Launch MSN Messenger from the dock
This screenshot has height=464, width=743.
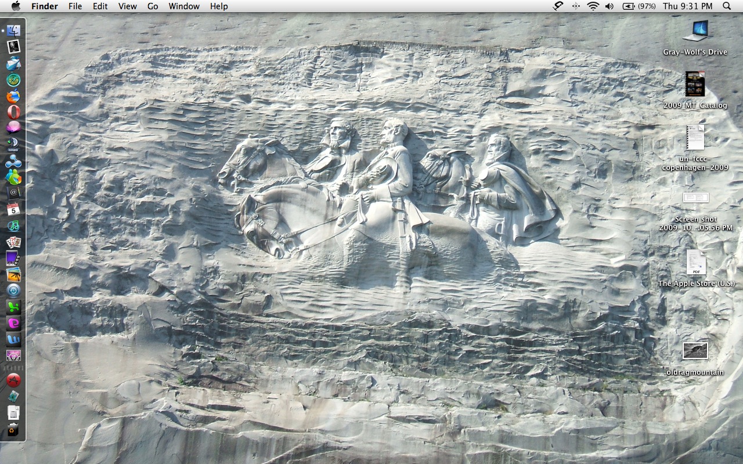(x=13, y=177)
